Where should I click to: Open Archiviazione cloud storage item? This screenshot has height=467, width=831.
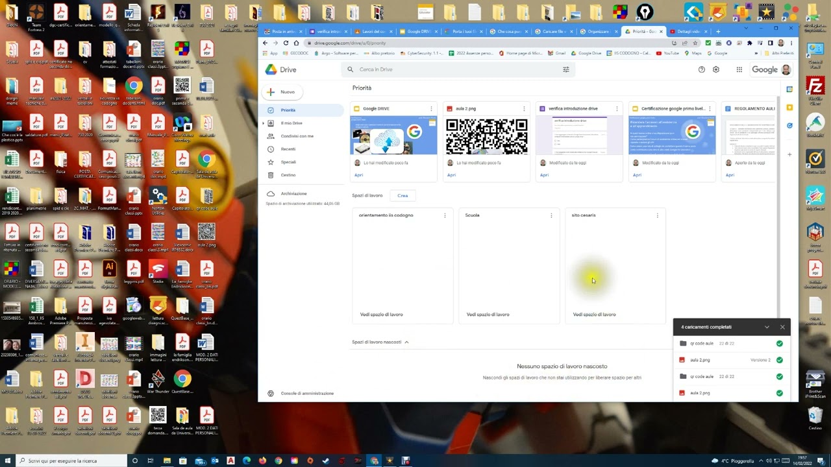(x=293, y=194)
